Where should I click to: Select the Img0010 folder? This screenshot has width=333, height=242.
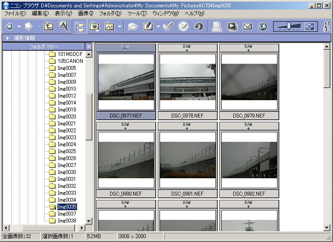pyautogui.click(x=67, y=89)
